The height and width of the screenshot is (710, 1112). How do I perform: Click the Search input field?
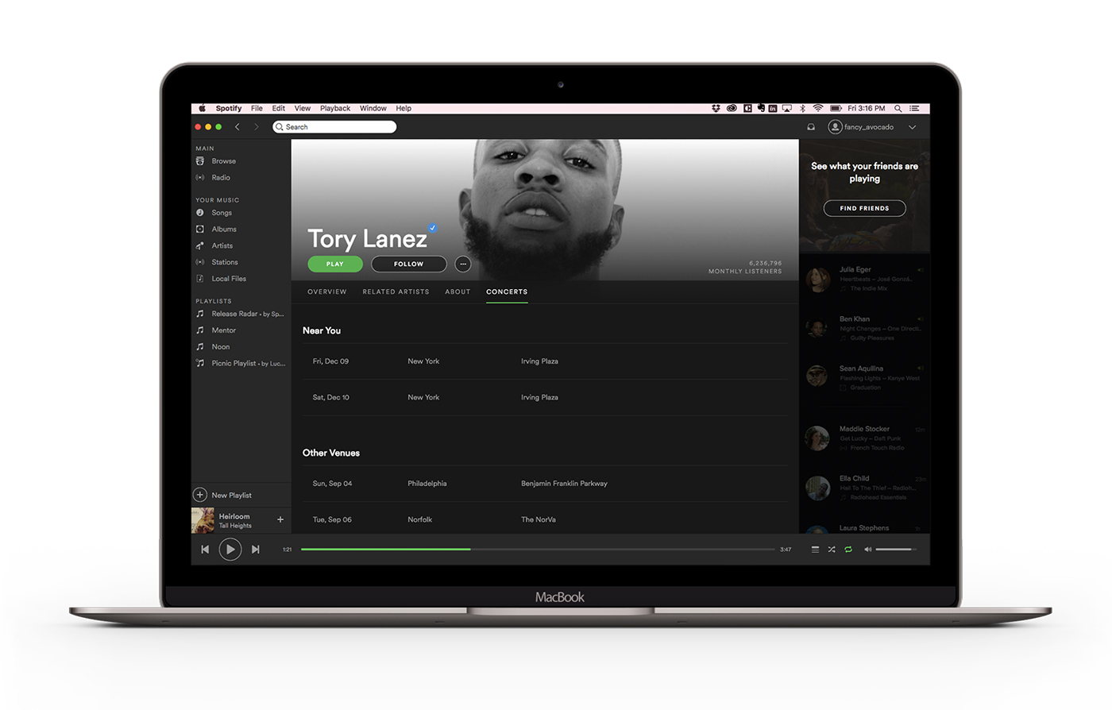click(x=334, y=127)
